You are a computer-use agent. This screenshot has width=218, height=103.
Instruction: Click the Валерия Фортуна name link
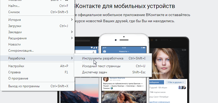117,78
